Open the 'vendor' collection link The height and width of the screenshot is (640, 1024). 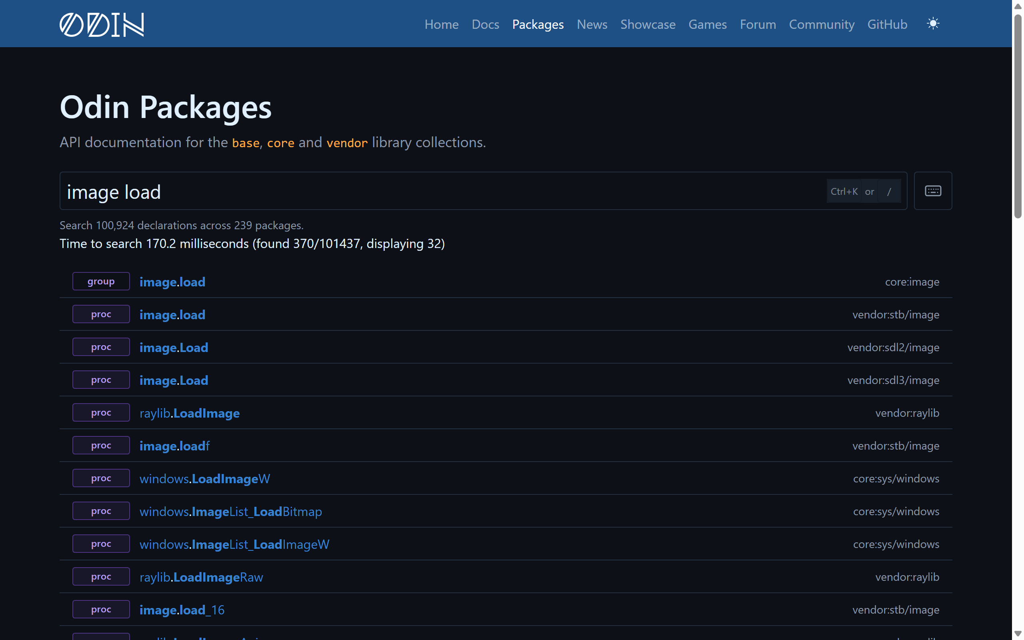[x=347, y=143]
